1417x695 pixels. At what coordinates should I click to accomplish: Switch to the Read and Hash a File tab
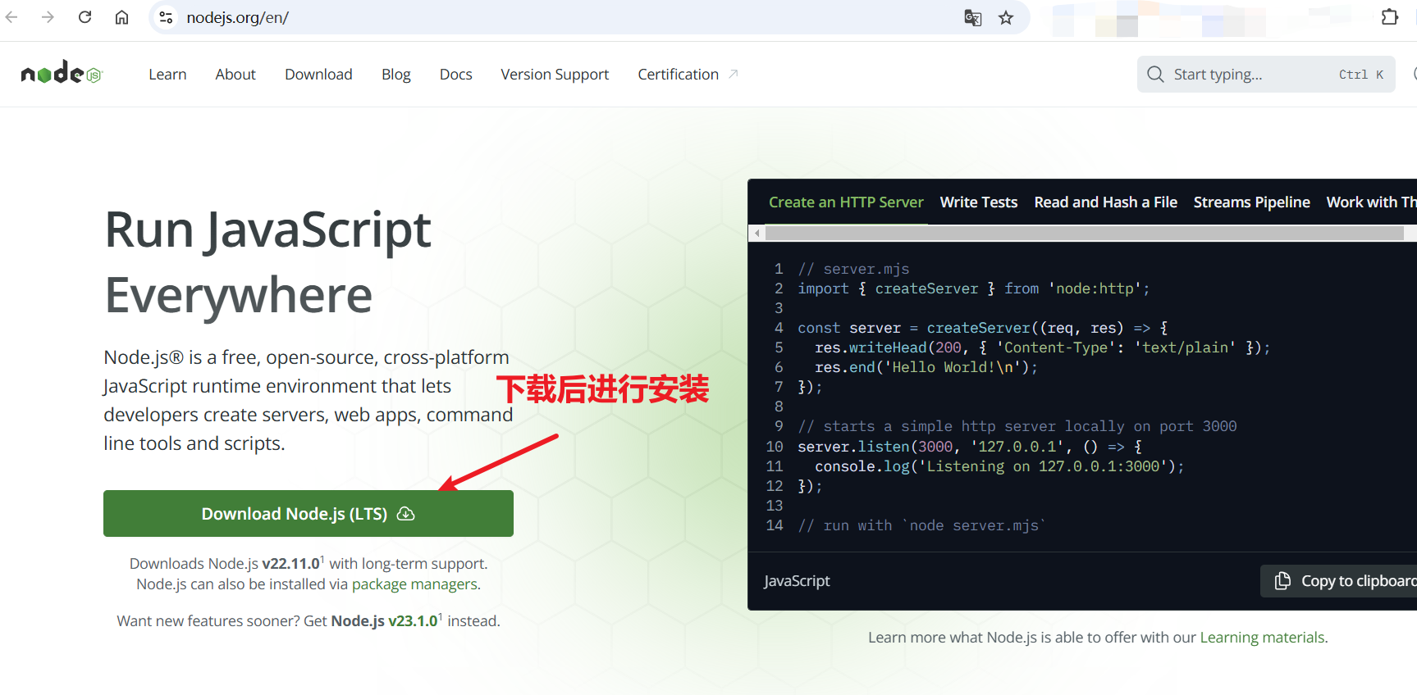pyautogui.click(x=1105, y=202)
